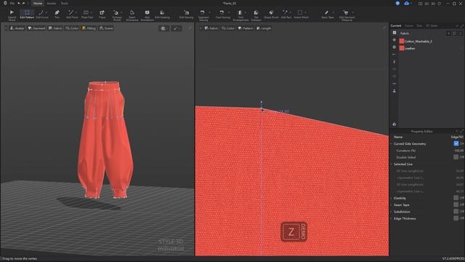Toggle the Double Sided checkbox
Viewport: 465px width, 262px height.
[x=456, y=157]
